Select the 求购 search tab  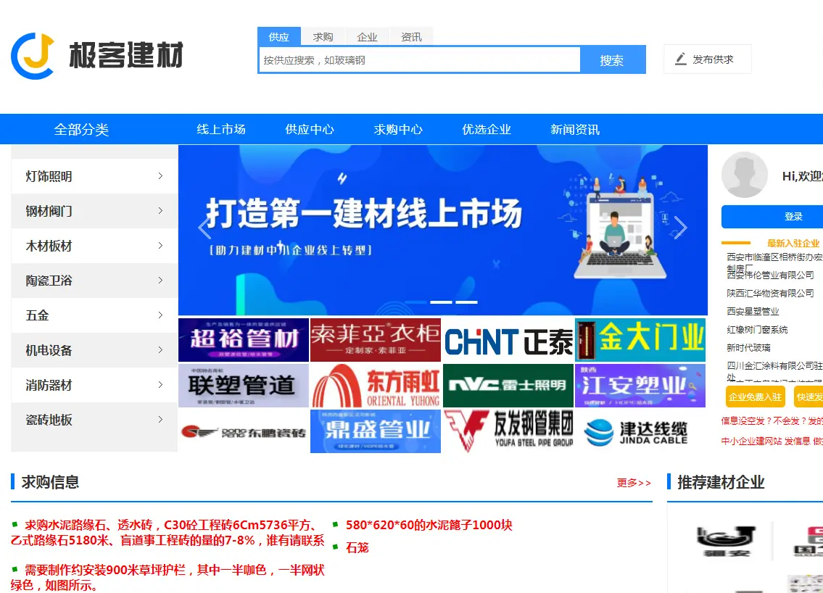(x=323, y=37)
